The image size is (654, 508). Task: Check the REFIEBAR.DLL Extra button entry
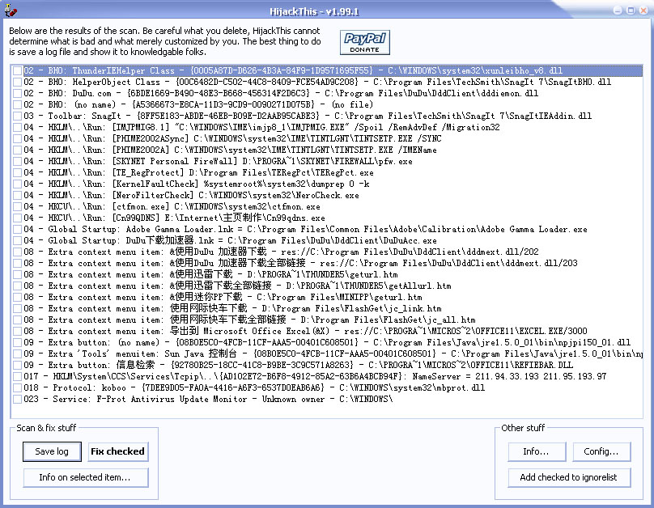(x=17, y=365)
